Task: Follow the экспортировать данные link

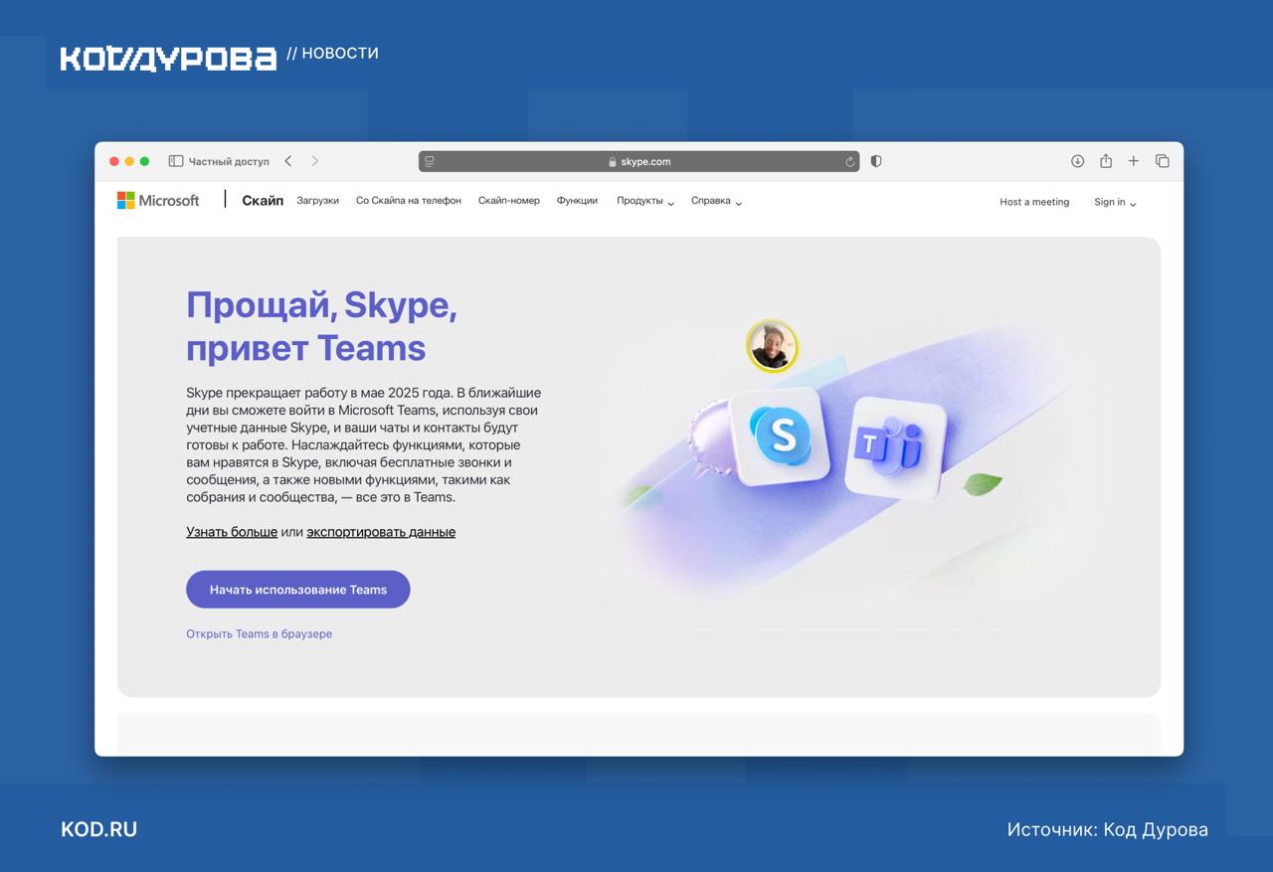Action: (381, 532)
